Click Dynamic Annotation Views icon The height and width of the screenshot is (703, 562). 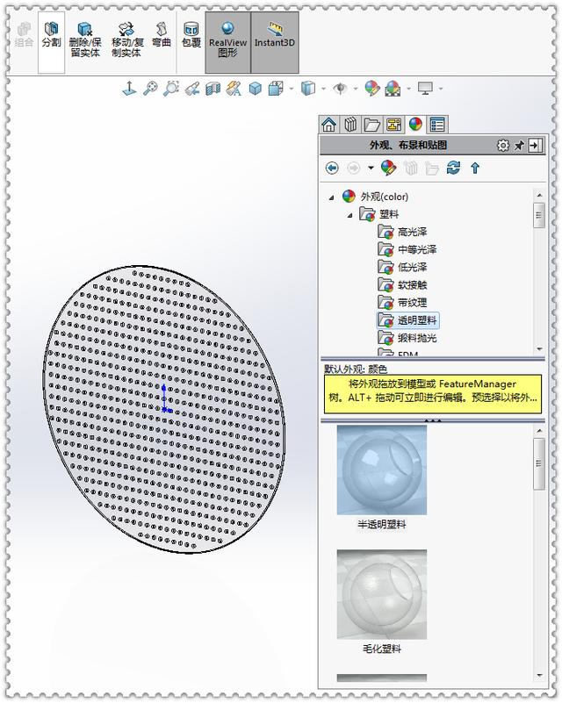coord(234,89)
